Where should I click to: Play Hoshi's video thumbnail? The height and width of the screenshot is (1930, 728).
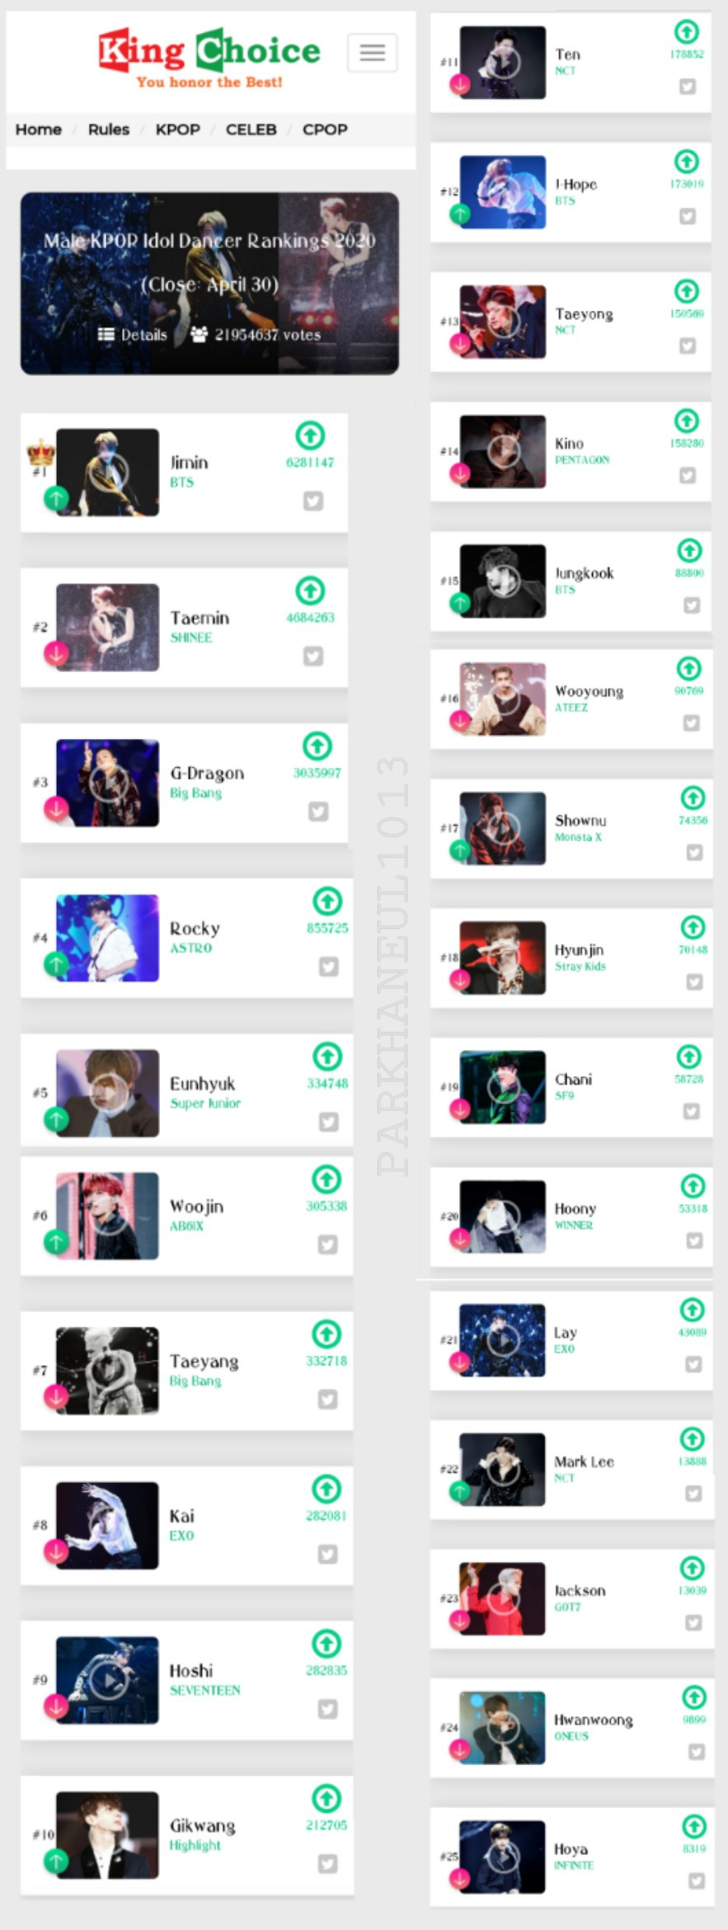click(107, 1680)
